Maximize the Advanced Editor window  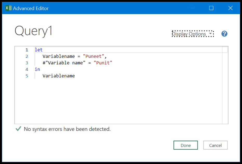pyautogui.click(x=211, y=8)
